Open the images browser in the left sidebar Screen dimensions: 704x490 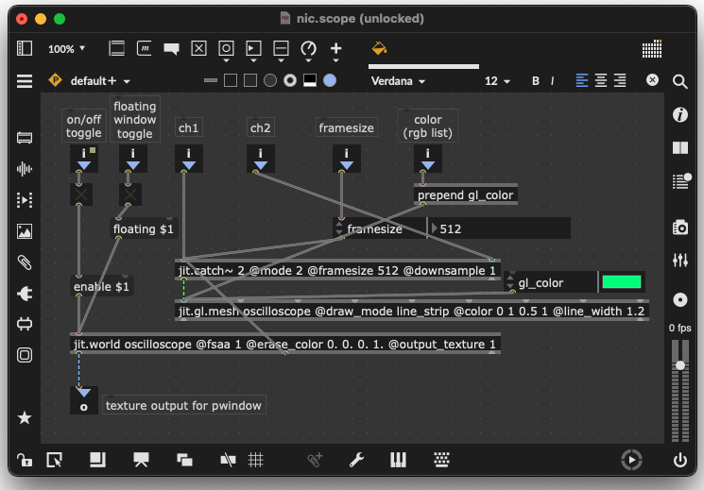[x=25, y=231]
